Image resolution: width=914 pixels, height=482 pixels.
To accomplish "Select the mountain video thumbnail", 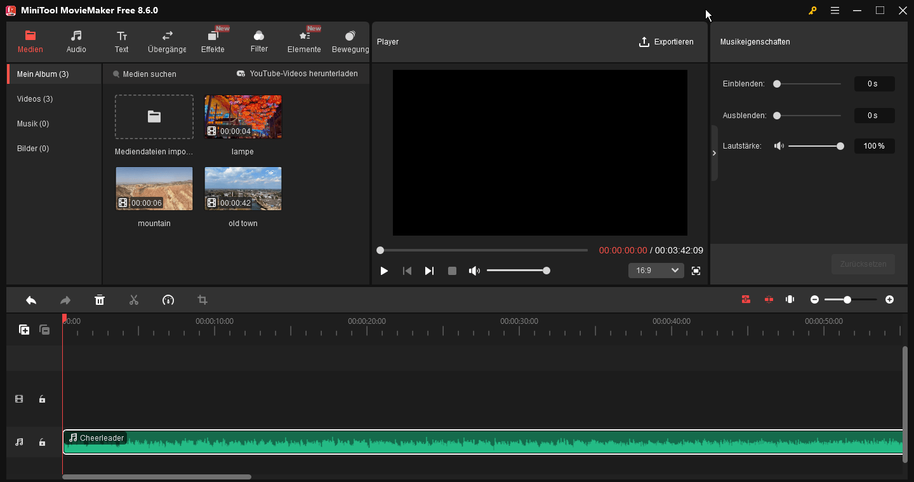I will (154, 188).
